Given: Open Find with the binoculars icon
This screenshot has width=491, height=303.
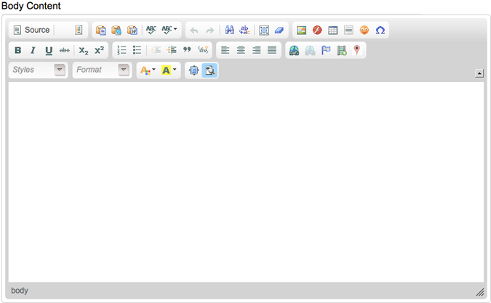Looking at the screenshot, I should 229,31.
